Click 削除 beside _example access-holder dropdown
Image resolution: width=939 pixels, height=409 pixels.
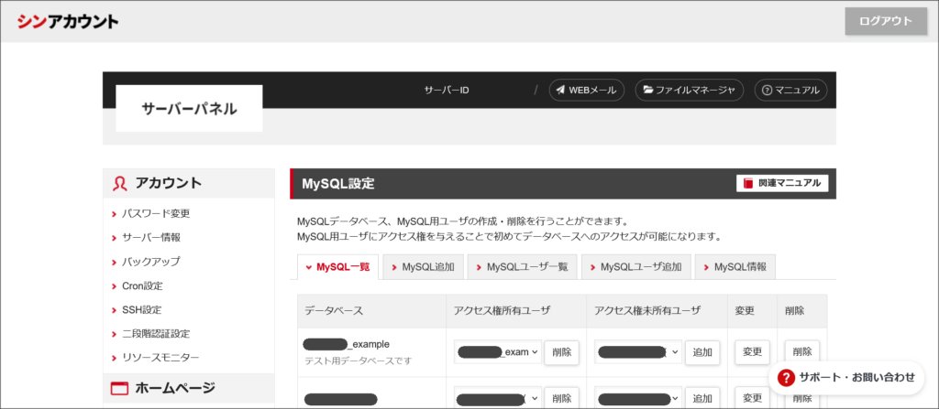(562, 352)
